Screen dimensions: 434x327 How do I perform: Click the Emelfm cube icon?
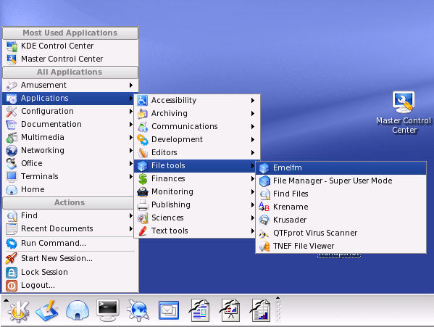tap(264, 167)
